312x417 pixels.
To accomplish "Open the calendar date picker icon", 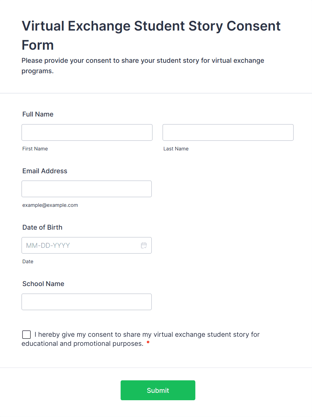I will [x=144, y=245].
